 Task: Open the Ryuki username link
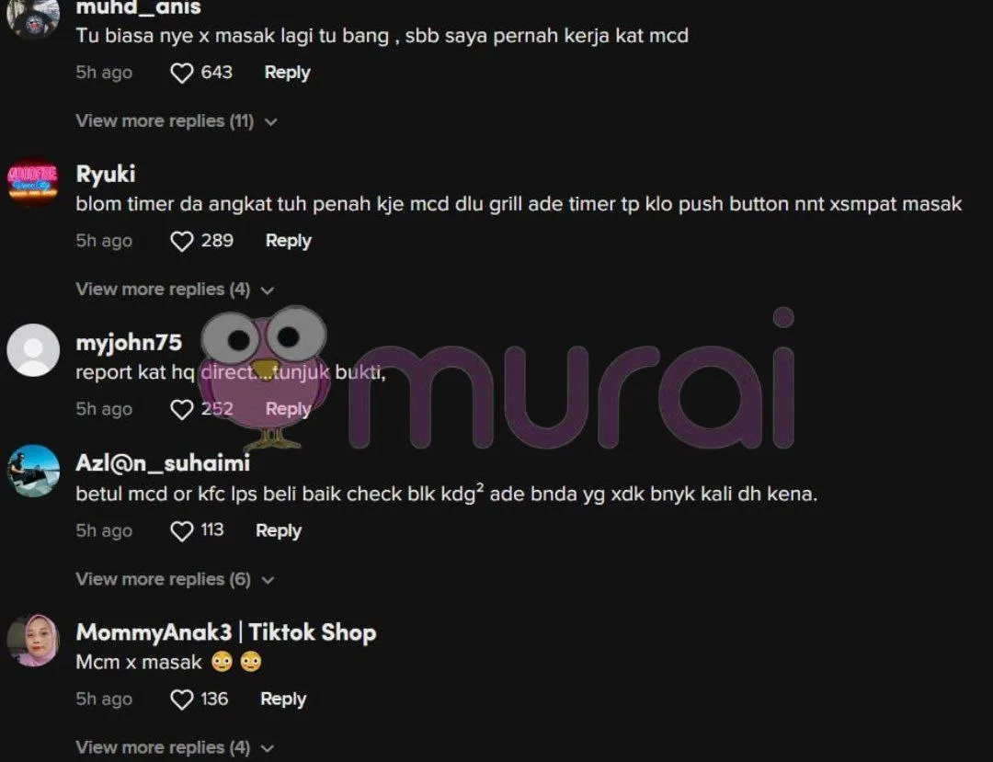point(106,174)
